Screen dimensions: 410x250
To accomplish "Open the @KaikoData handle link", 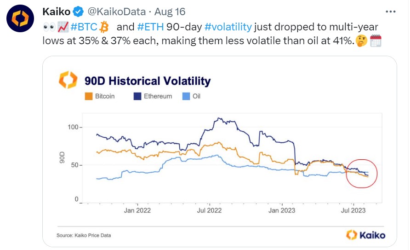I will (x=116, y=12).
